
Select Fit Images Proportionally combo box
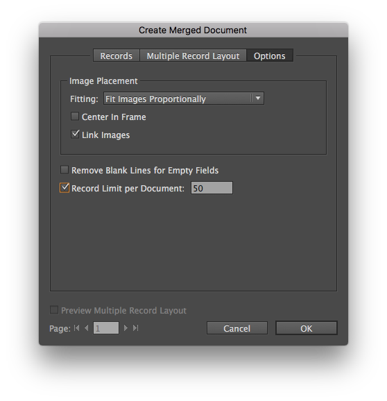point(184,99)
